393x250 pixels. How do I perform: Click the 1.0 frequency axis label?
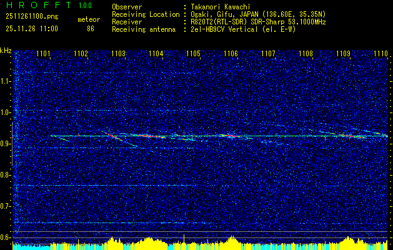pyautogui.click(x=5, y=112)
